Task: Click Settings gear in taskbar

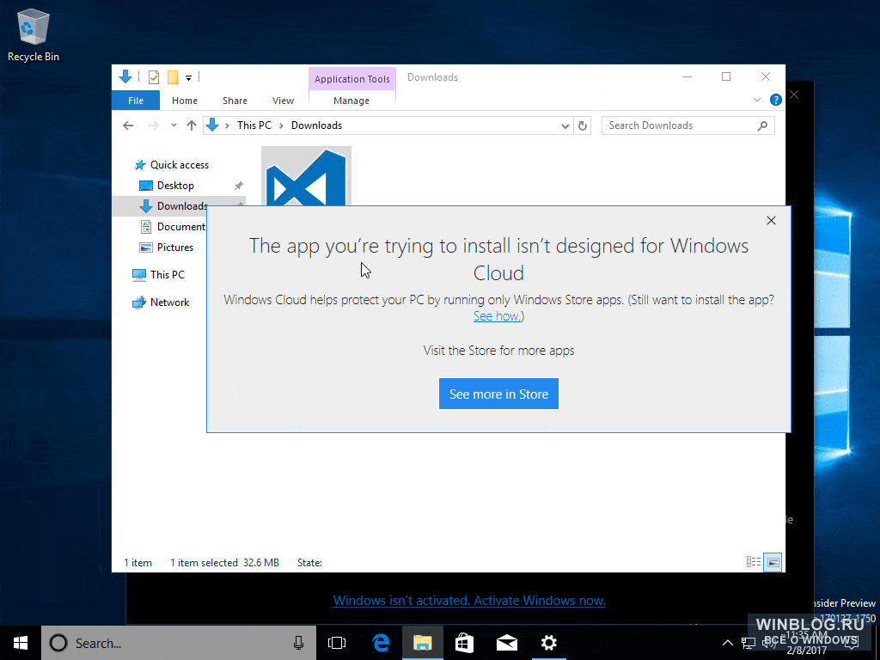Action: (x=549, y=643)
